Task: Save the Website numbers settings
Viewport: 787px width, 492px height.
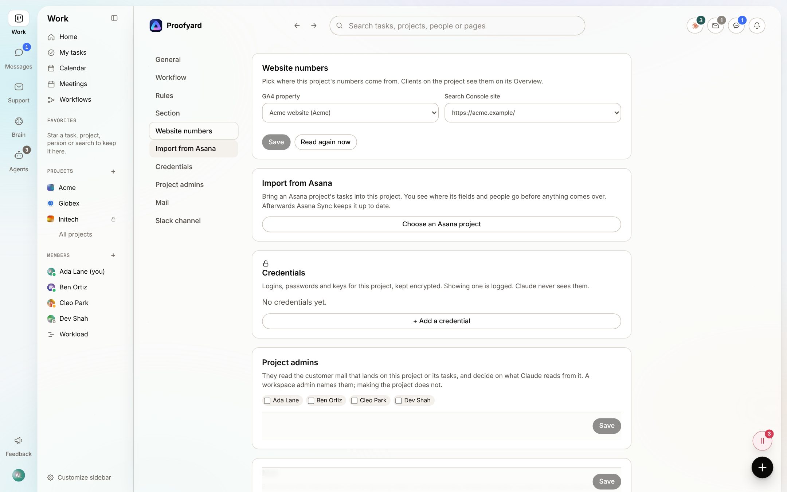Action: [x=276, y=142]
